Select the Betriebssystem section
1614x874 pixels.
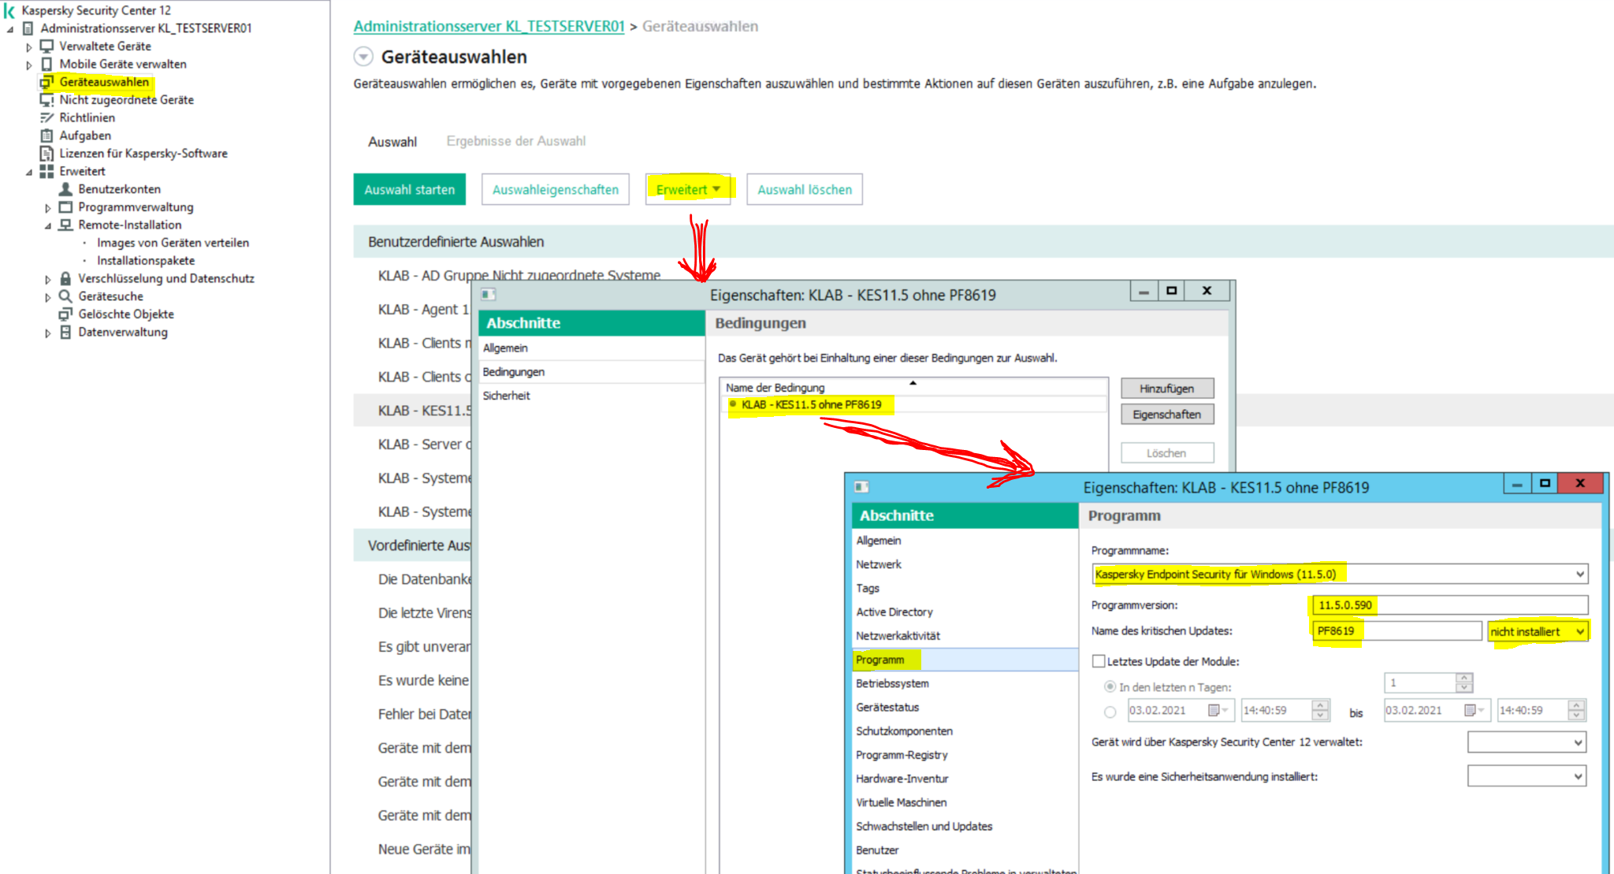click(892, 683)
